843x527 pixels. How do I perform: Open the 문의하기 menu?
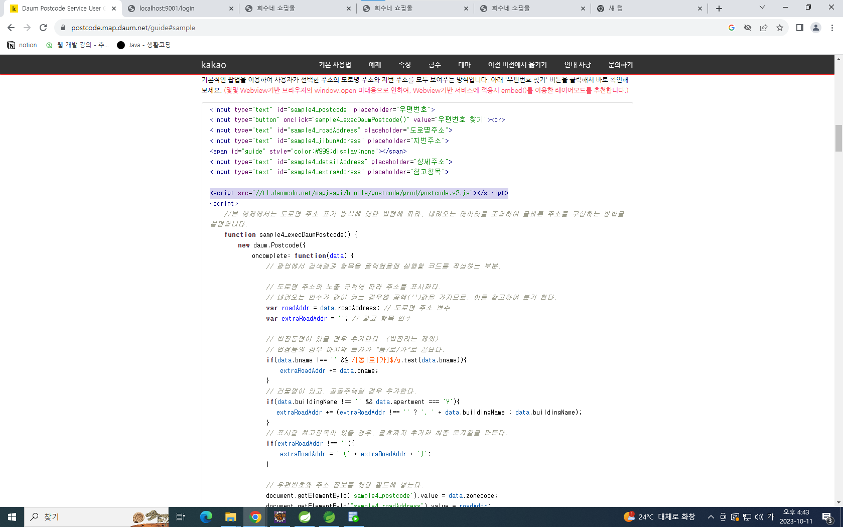[x=621, y=65]
